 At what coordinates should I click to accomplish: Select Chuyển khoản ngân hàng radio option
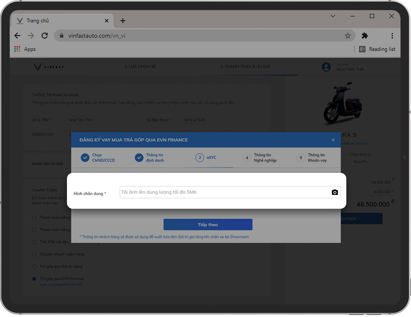[x=34, y=254]
